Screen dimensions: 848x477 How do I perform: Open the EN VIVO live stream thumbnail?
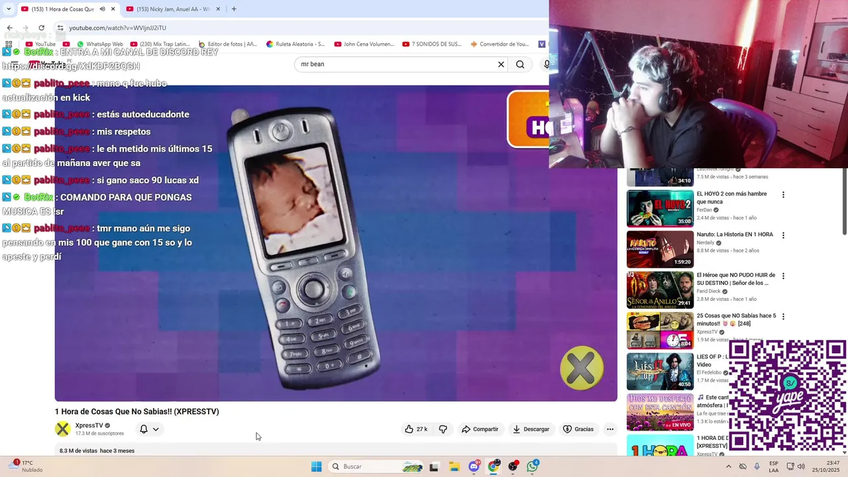coord(660,412)
